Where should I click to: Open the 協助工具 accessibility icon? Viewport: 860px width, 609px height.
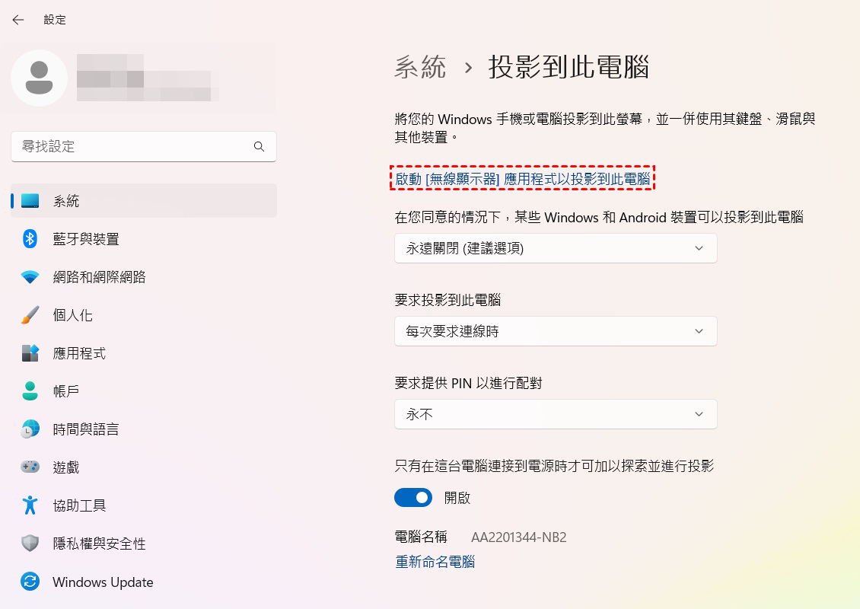pos(29,505)
